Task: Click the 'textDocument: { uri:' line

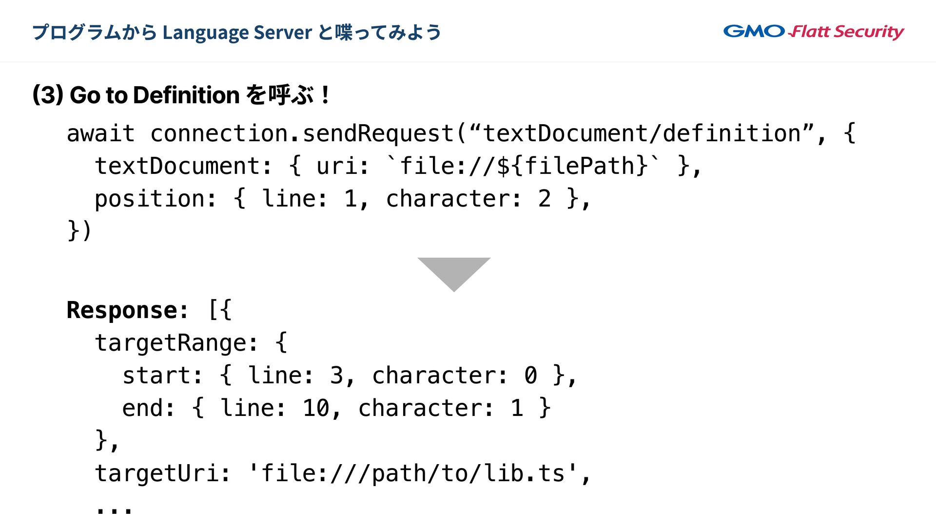Action: click(x=232, y=166)
